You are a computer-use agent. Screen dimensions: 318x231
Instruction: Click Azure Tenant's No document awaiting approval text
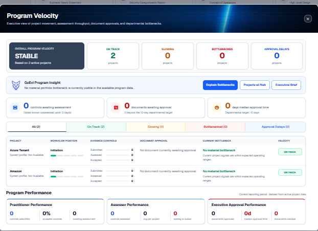click(x=168, y=150)
